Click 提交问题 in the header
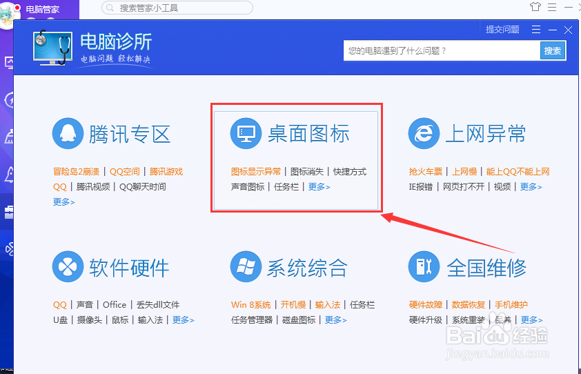The image size is (581, 374). click(x=502, y=29)
